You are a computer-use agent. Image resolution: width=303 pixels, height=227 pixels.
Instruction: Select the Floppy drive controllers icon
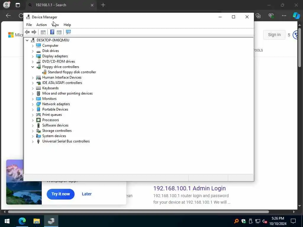pos(38,67)
